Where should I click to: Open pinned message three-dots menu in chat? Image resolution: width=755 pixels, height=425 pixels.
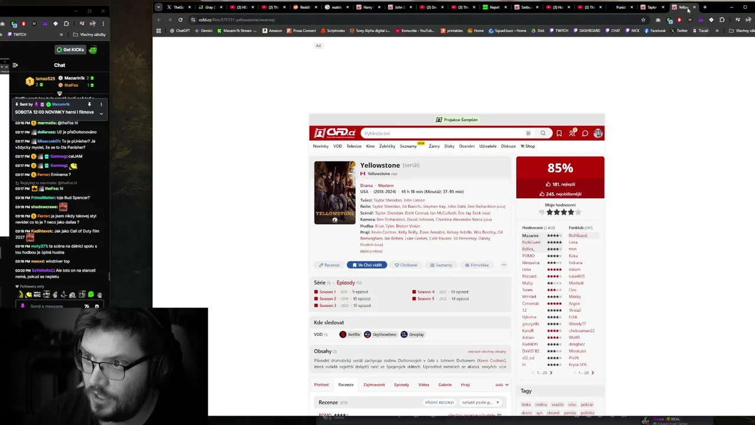pos(101,104)
